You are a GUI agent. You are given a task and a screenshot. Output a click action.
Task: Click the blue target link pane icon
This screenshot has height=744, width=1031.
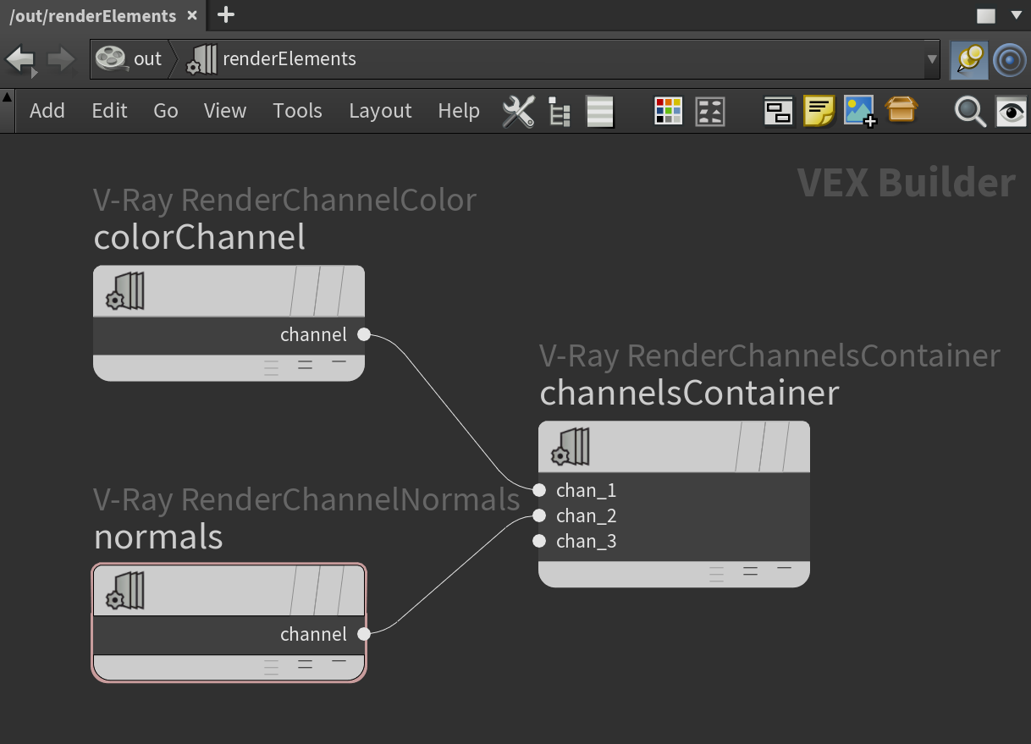(1009, 60)
